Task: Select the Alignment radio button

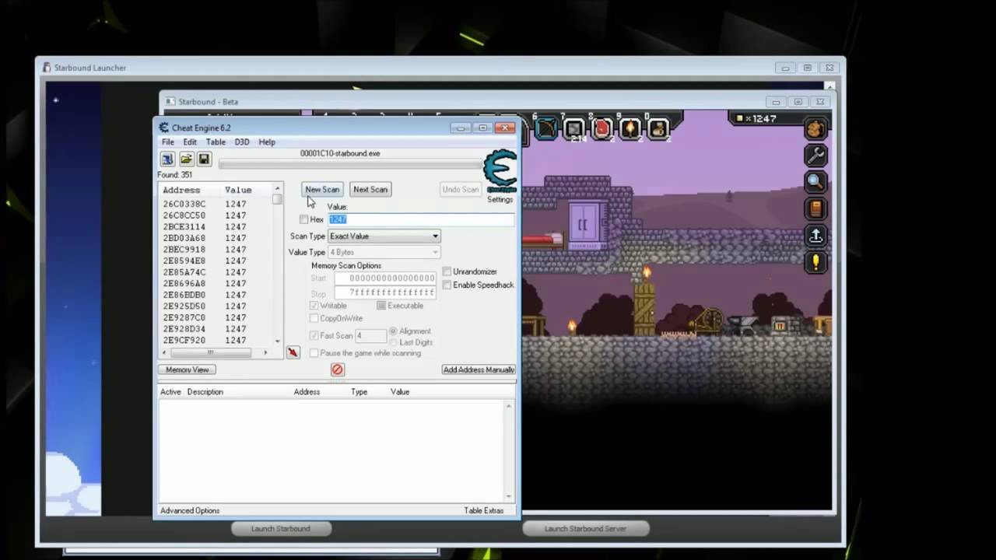Action: coord(393,331)
